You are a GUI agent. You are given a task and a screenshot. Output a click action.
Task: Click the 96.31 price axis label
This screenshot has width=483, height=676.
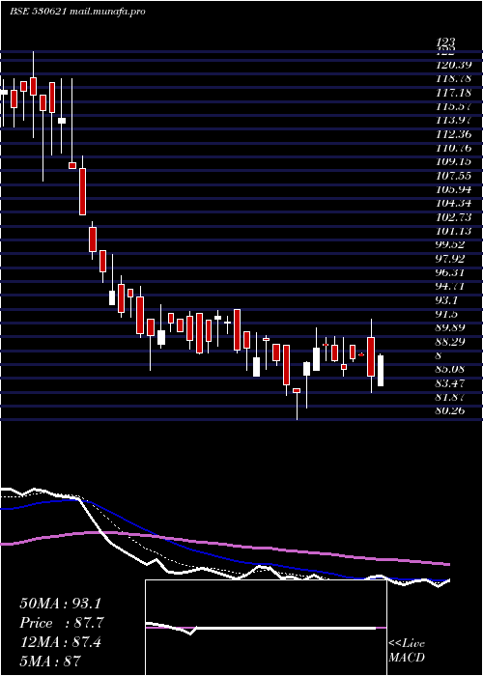point(451,272)
